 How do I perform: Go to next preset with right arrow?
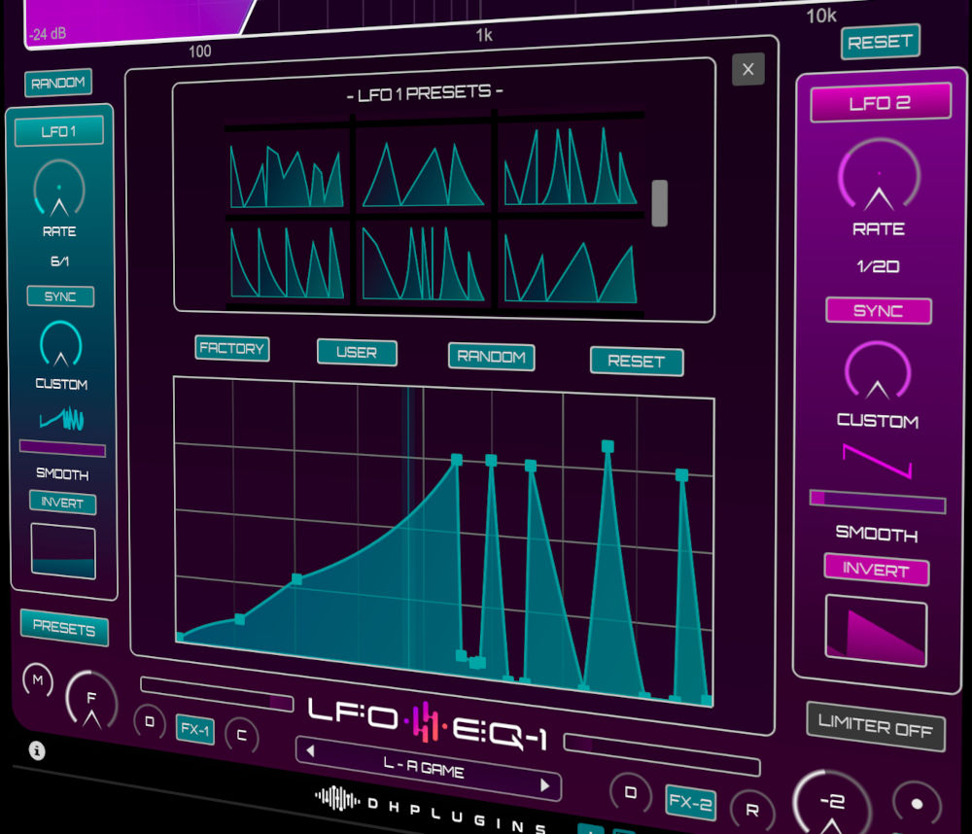click(544, 785)
